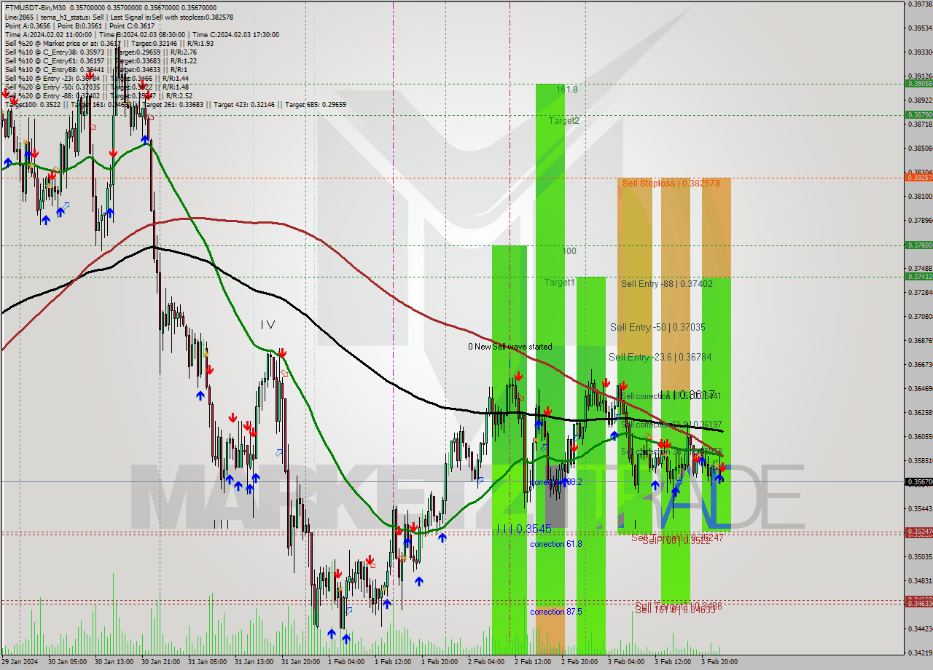Click the '30 Jan 13:00' time axis label
This screenshot has height=670, width=933.
(x=114, y=662)
